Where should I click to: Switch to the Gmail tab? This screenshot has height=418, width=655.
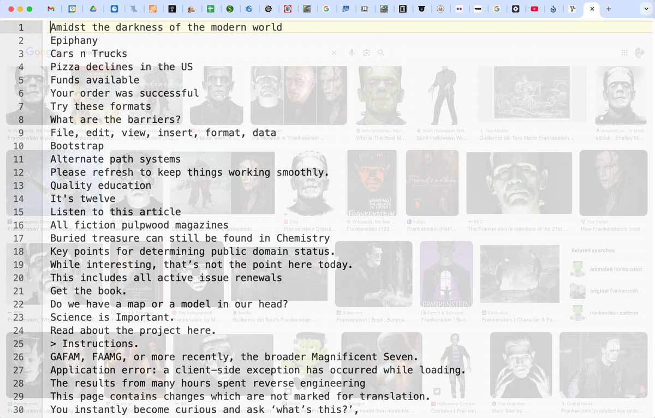coord(51,9)
